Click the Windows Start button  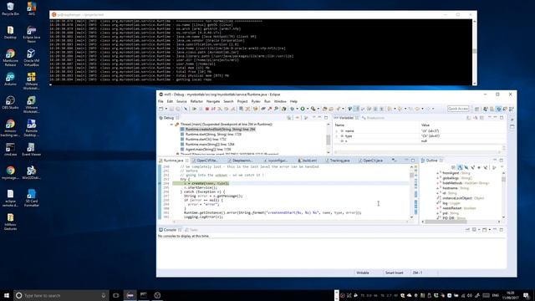click(x=7, y=295)
